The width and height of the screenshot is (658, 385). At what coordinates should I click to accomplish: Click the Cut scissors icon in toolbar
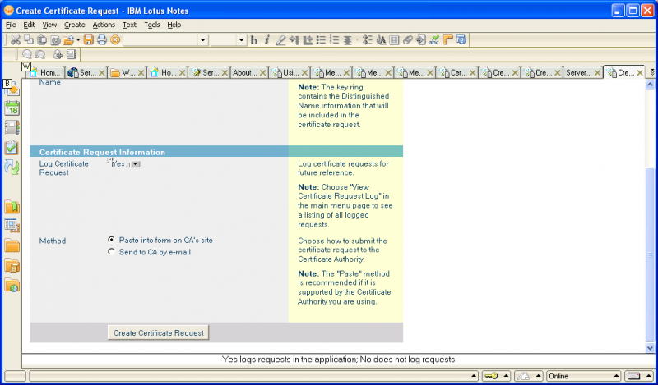click(x=16, y=39)
